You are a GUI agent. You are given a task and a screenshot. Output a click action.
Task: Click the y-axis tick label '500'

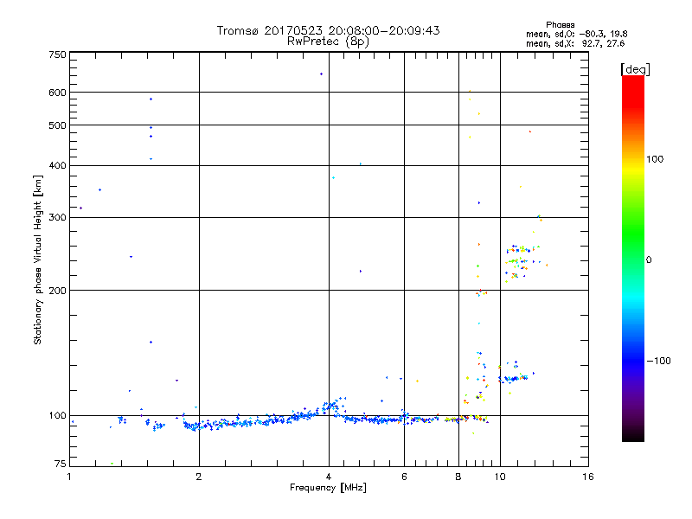[x=57, y=125]
